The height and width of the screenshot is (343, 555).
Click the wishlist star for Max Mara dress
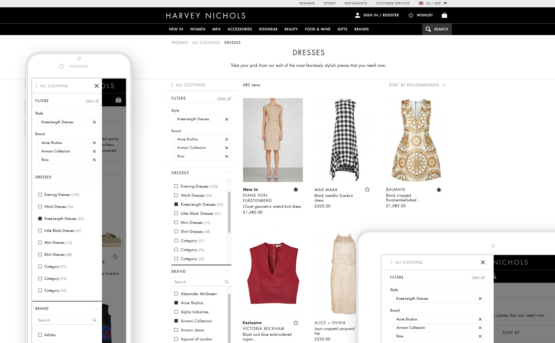(x=367, y=189)
